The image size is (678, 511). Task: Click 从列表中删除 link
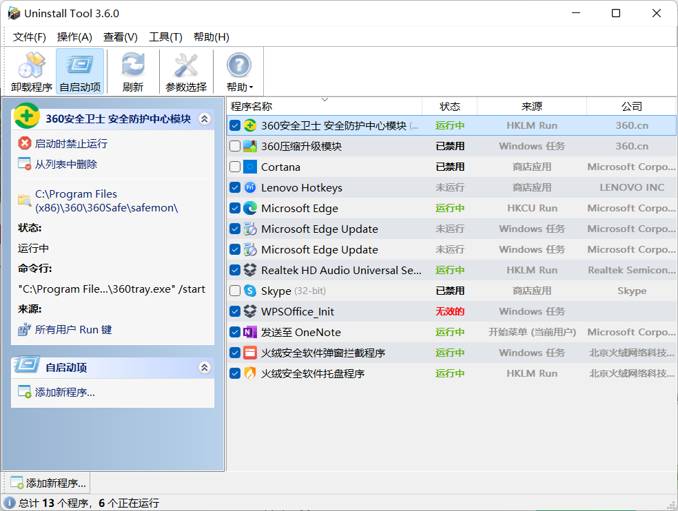pyautogui.click(x=66, y=164)
